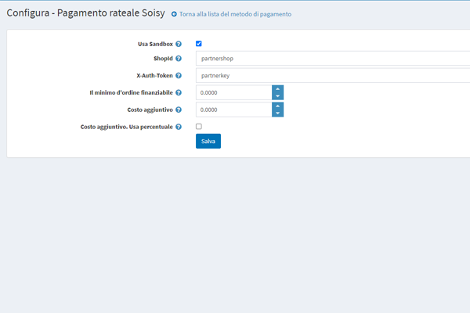This screenshot has width=470, height=313.
Task: Click help icon beside Costo aggiuntivo label
Action: click(x=179, y=110)
